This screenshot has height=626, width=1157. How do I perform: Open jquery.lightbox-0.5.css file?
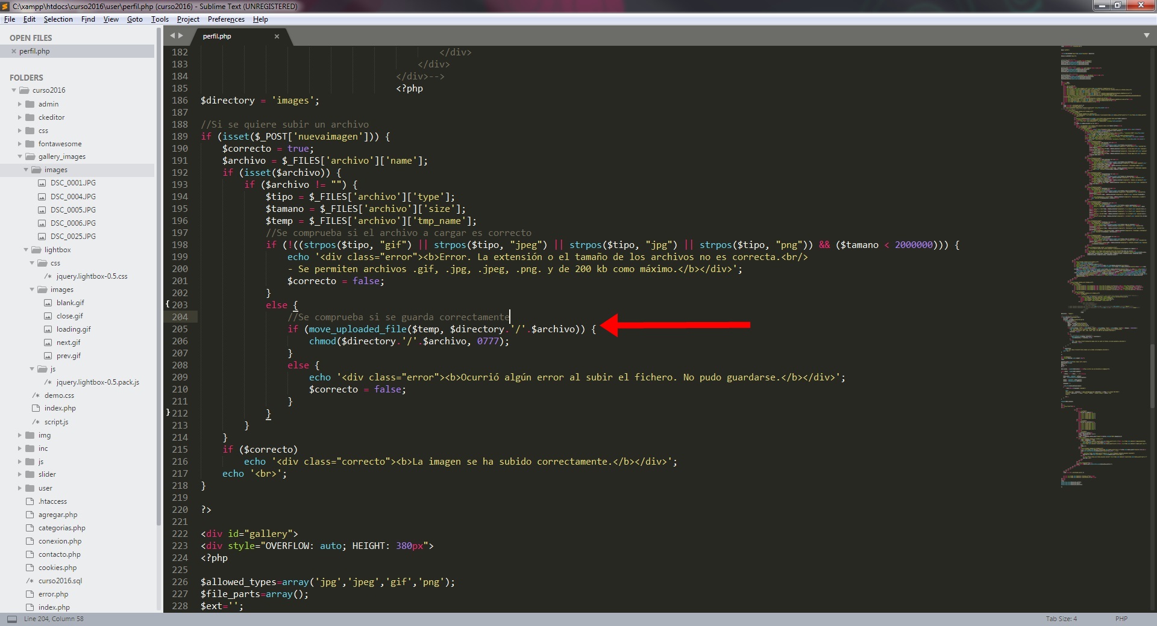click(x=92, y=276)
